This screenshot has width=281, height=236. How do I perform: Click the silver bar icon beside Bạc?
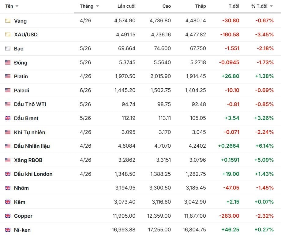(8, 49)
